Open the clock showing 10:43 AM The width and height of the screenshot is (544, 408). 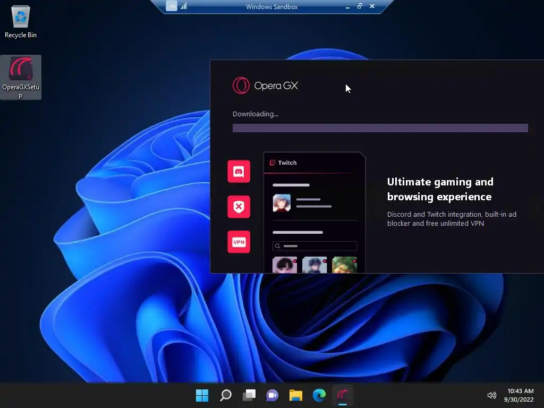click(x=519, y=395)
